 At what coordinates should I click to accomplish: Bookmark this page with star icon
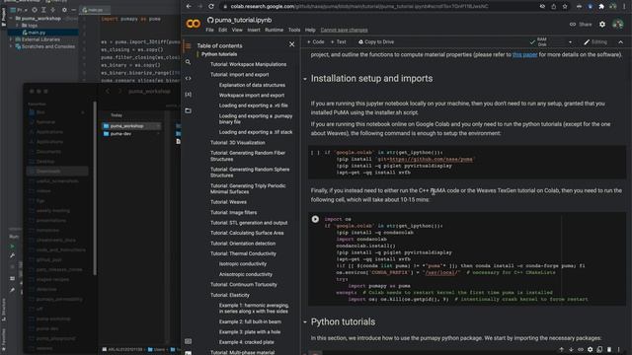565,6
